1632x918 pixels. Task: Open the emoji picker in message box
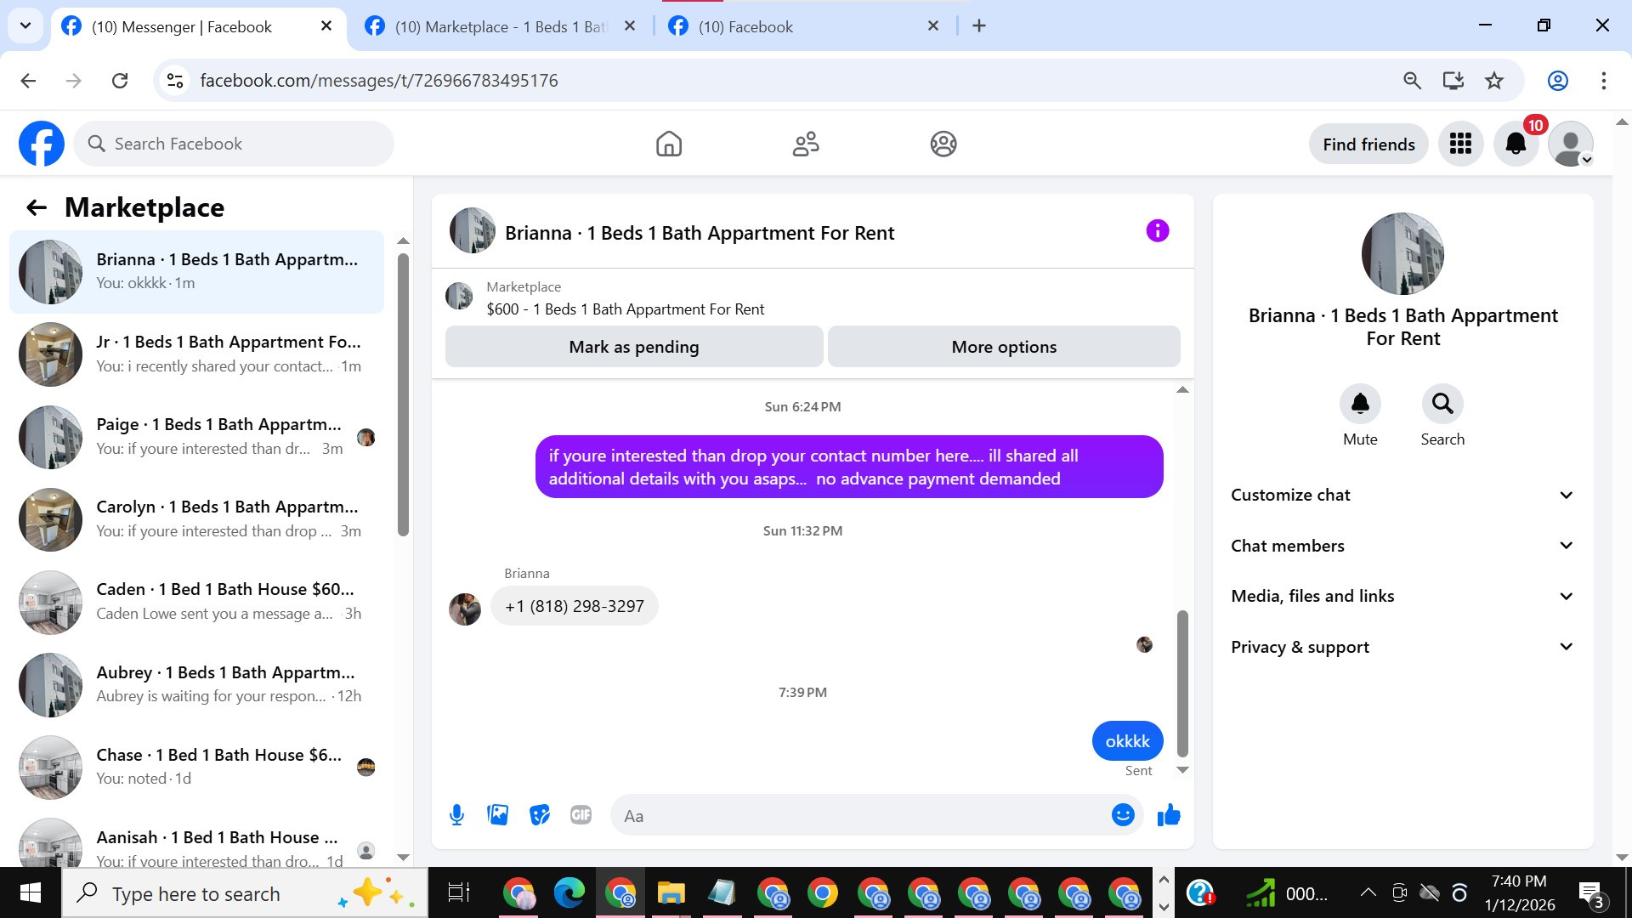coord(1122,815)
